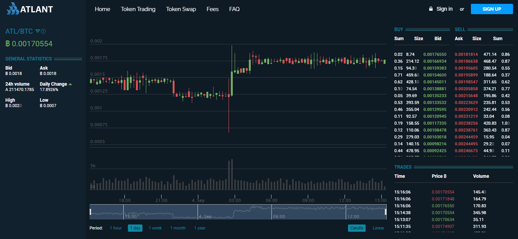This screenshot has width=518, height=239.
Task: Click the Bid column header in BUY table
Action: coord(438,39)
